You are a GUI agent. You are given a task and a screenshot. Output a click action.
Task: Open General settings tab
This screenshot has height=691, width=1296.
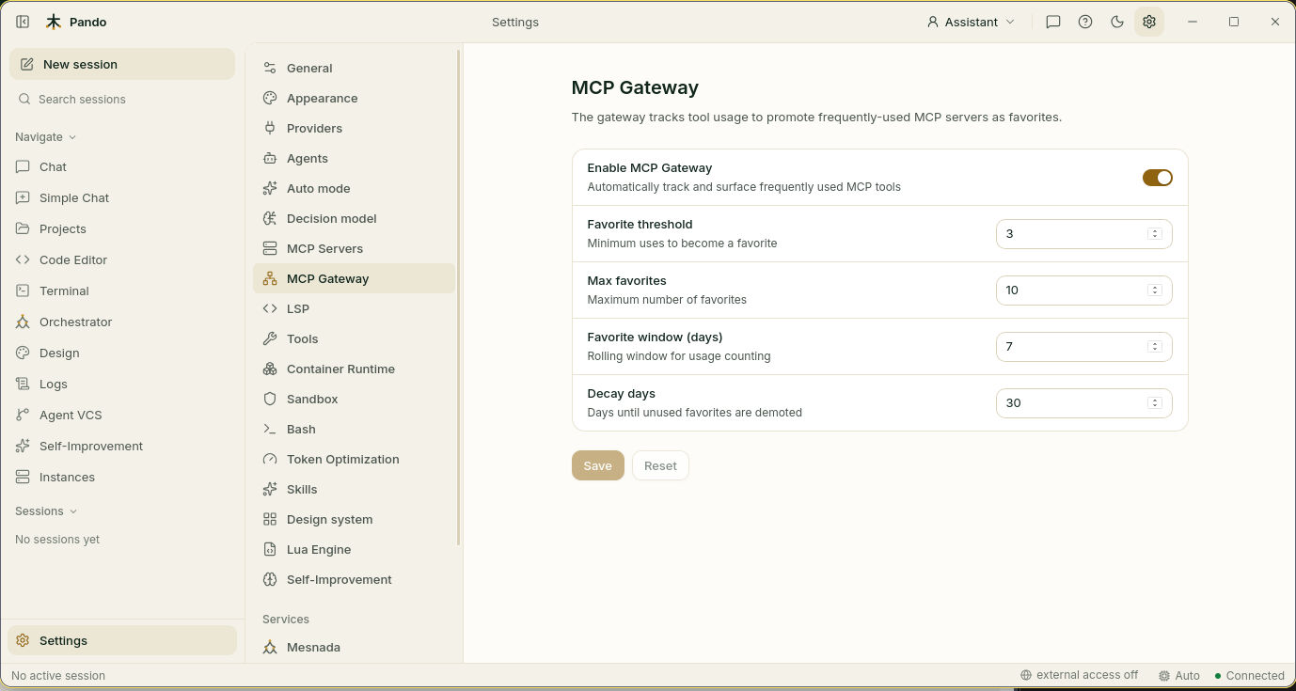pyautogui.click(x=354, y=68)
